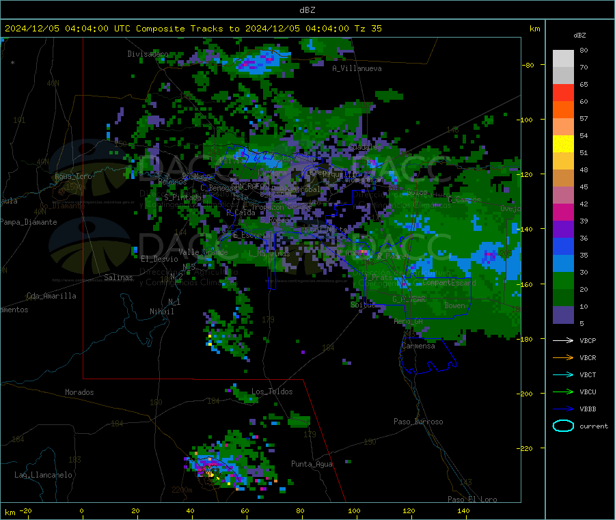Click the dBZ title at top
Image resolution: width=615 pixels, height=520 pixels.
307,10
